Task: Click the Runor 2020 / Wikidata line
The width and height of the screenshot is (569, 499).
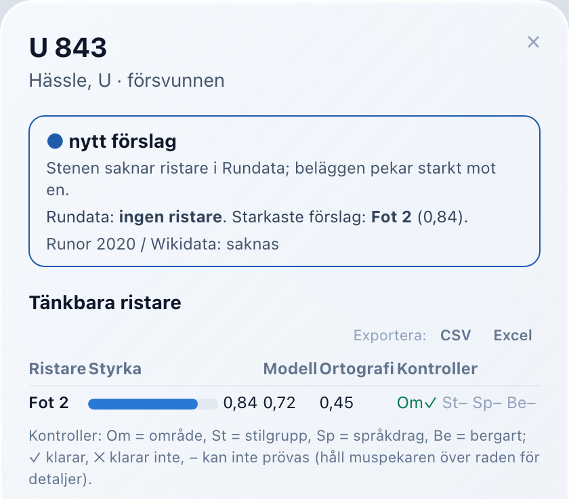Action: point(163,244)
